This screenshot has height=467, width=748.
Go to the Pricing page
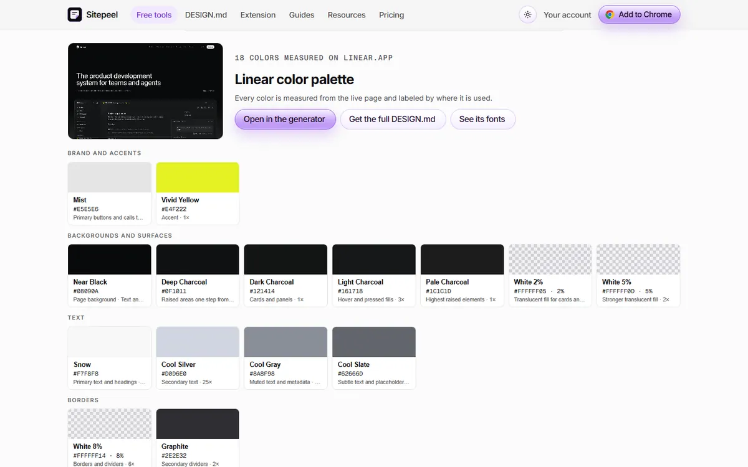click(391, 15)
